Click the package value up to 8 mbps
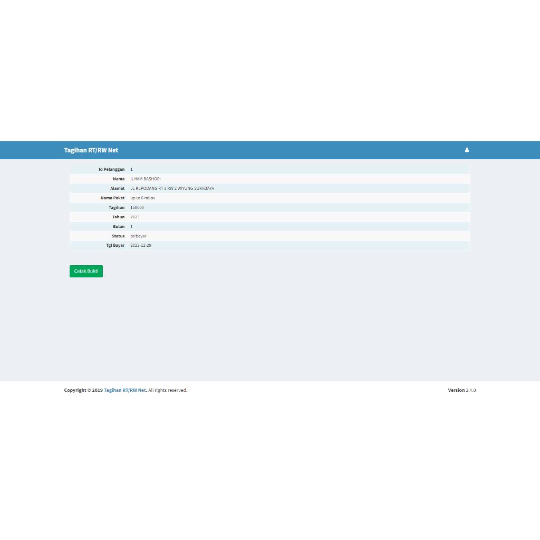Screen dimensions: 540x540 pyautogui.click(x=142, y=198)
